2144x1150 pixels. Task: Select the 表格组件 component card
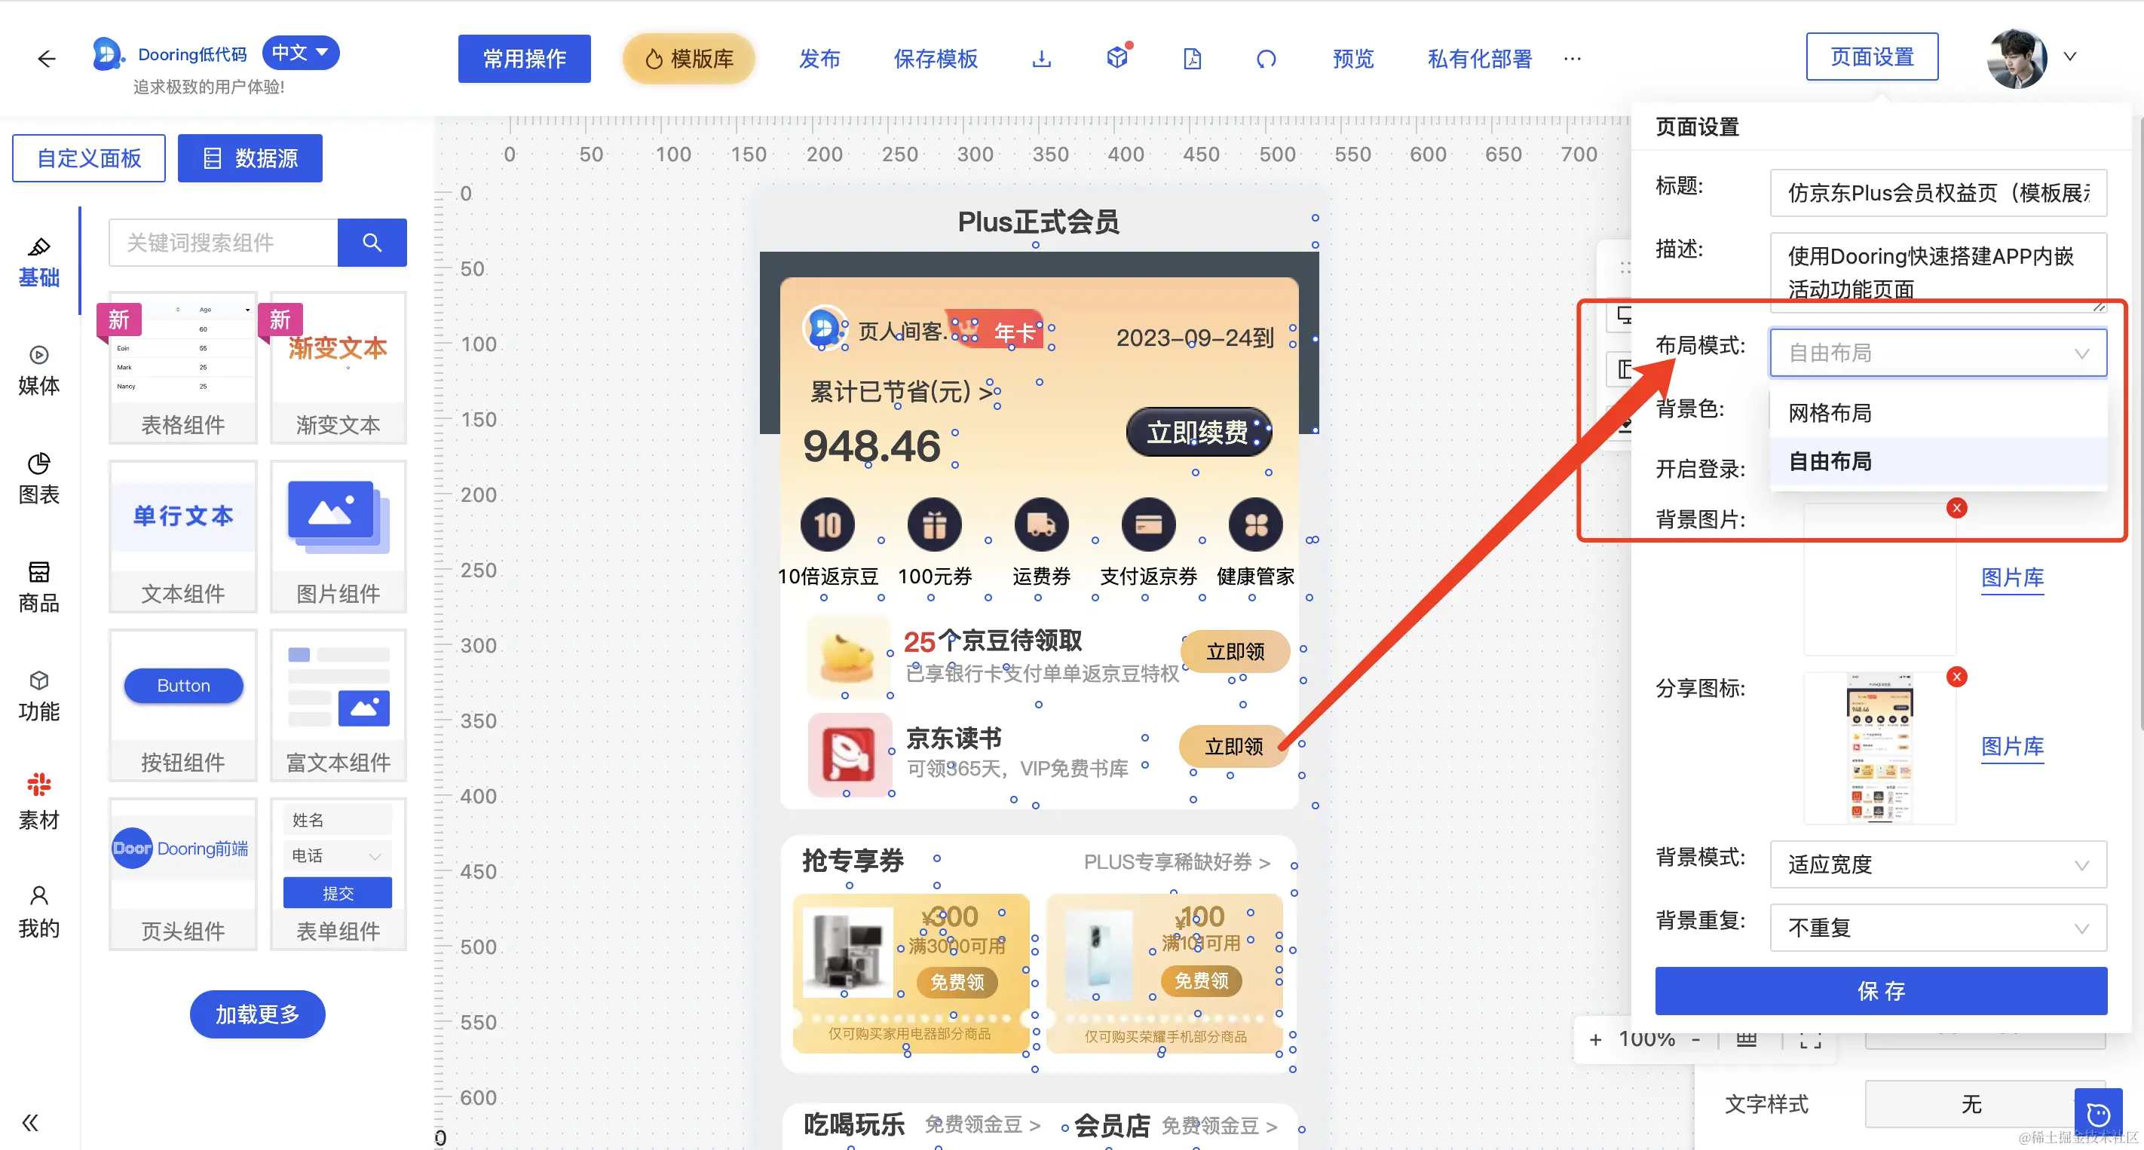[x=182, y=367]
